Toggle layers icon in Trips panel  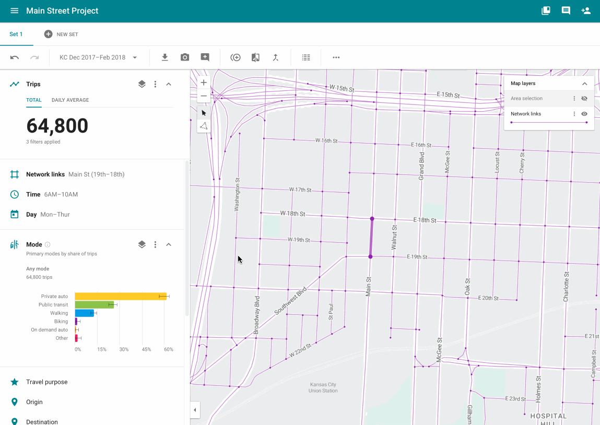(x=142, y=84)
